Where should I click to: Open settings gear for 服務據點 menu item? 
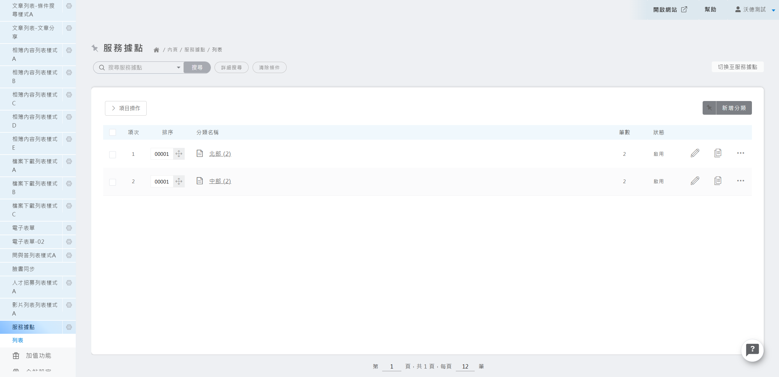69,327
